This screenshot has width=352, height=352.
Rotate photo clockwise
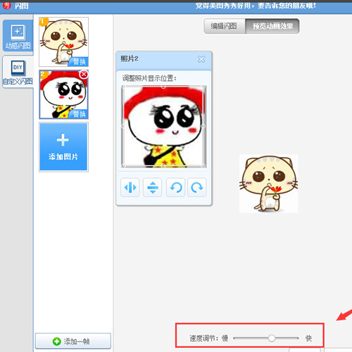pos(197,187)
